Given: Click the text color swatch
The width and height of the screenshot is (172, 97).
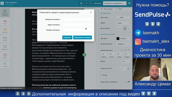Looking at the screenshot, I should coord(118,18).
